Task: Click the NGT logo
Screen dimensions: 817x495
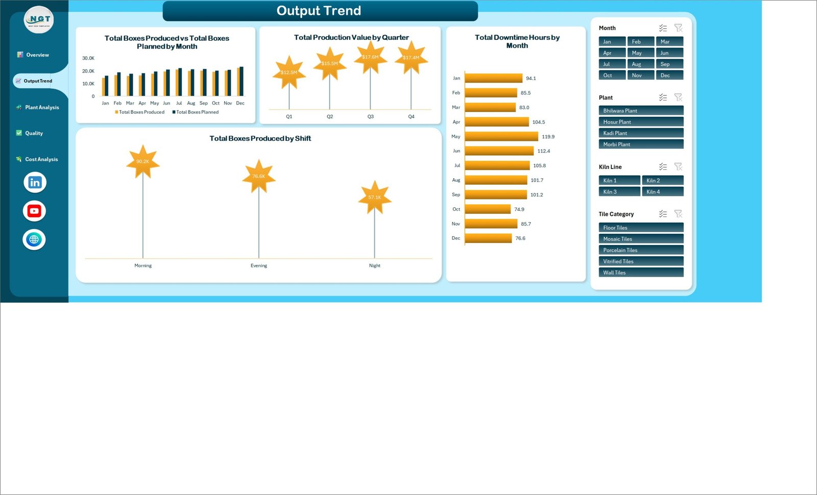Action: 39,20
